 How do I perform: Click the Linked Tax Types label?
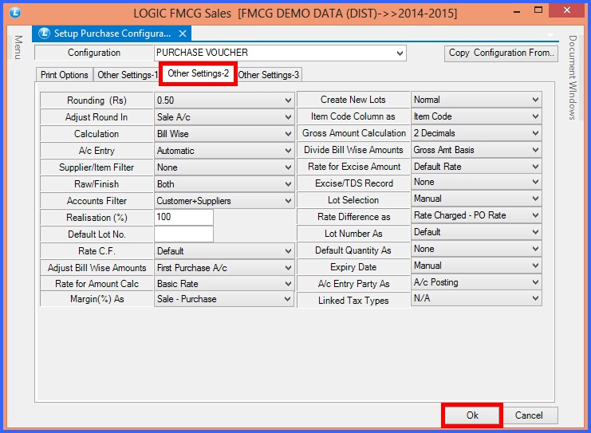pos(353,301)
